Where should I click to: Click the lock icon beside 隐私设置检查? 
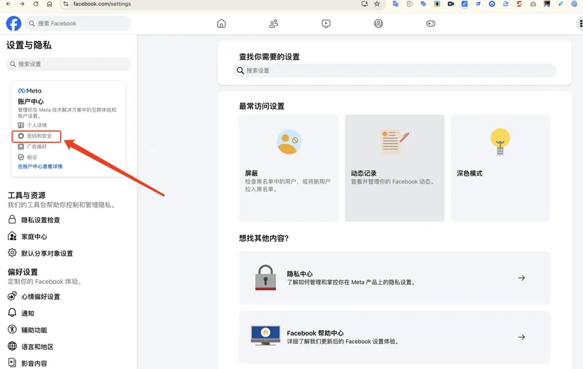tap(12, 220)
